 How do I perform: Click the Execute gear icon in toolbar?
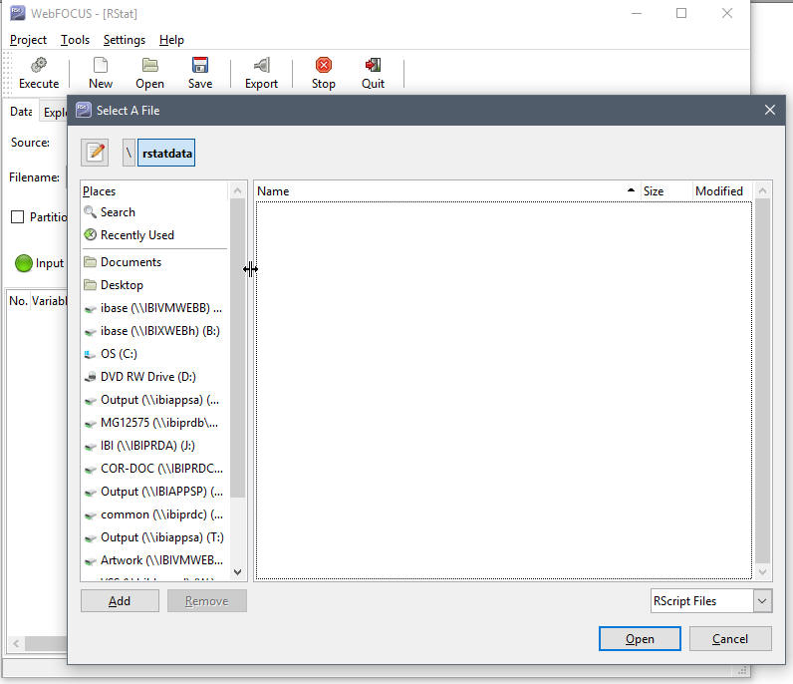click(39, 66)
